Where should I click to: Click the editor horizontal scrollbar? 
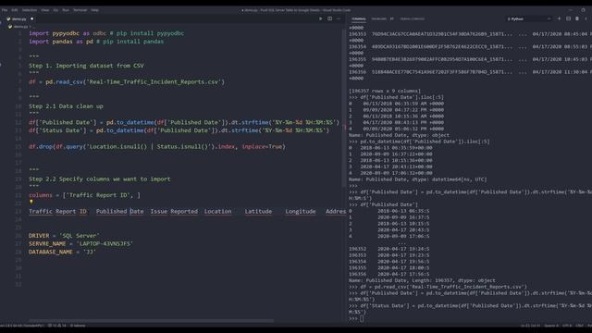tap(151, 321)
